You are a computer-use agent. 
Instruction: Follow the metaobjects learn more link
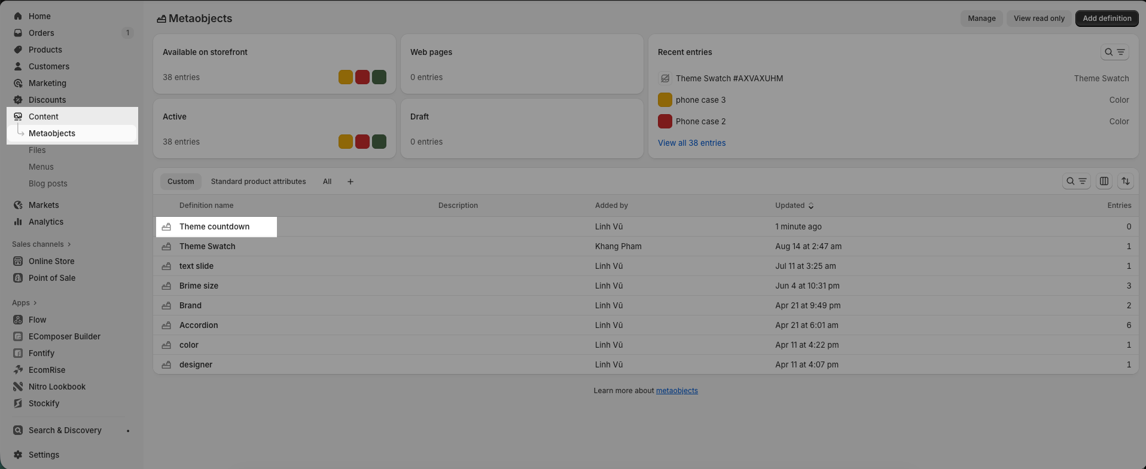coord(676,391)
